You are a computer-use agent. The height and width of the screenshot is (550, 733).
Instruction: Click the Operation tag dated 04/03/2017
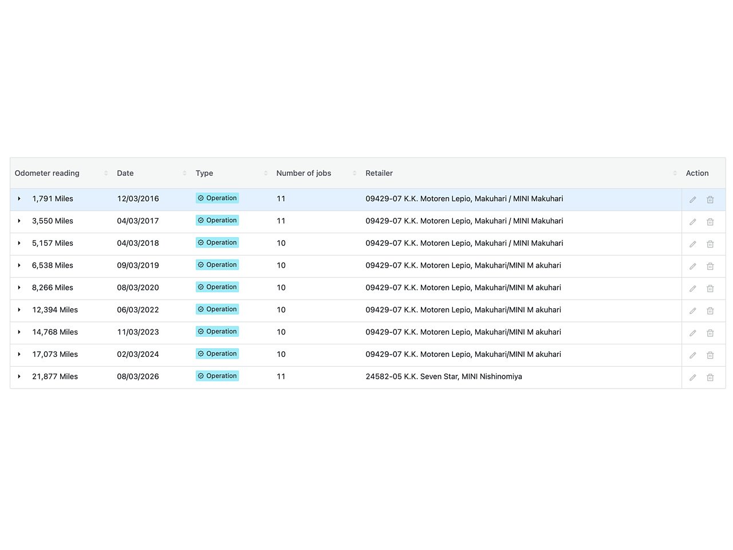217,221
